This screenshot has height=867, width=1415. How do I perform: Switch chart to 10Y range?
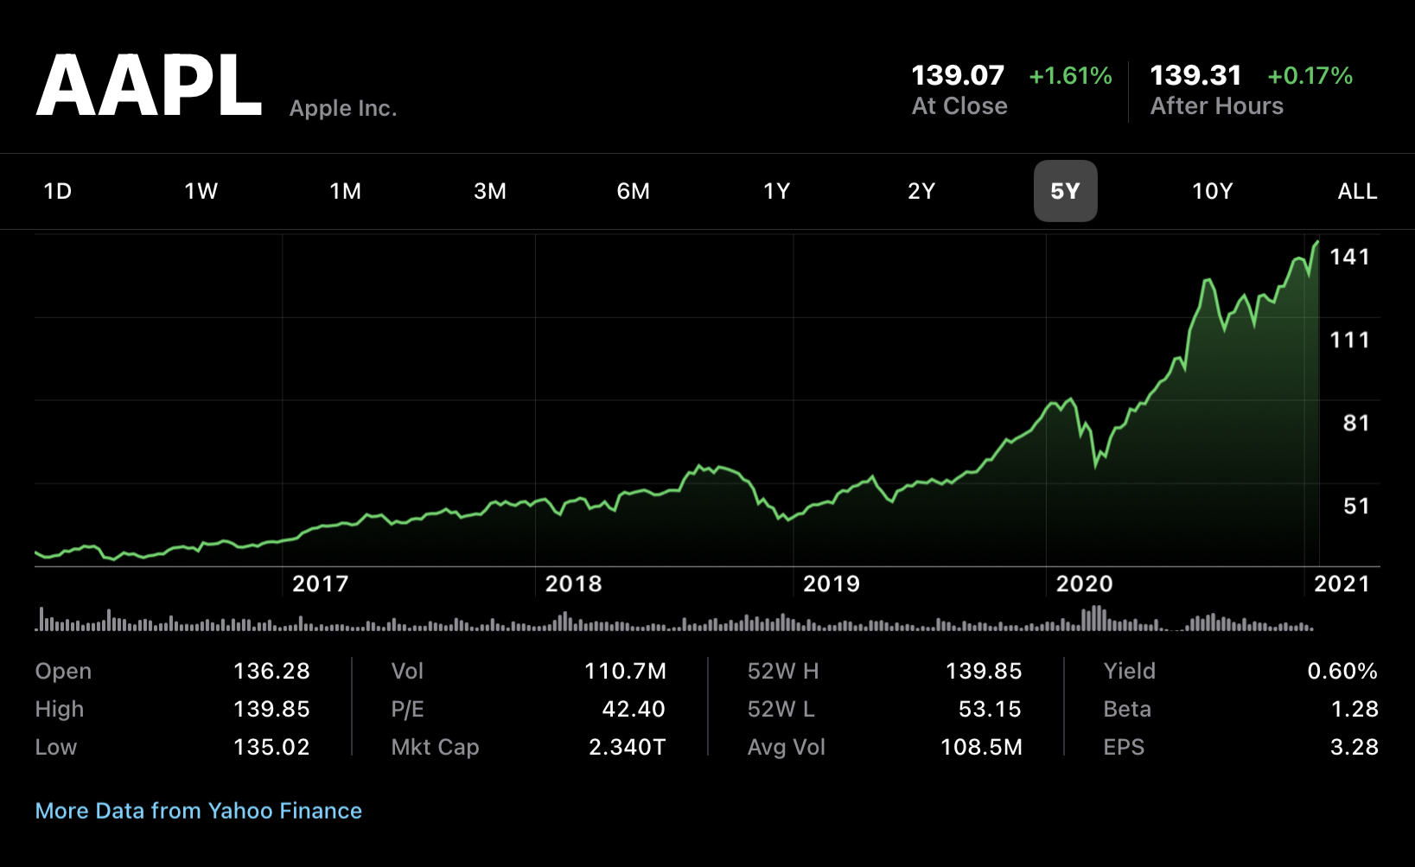1212,191
